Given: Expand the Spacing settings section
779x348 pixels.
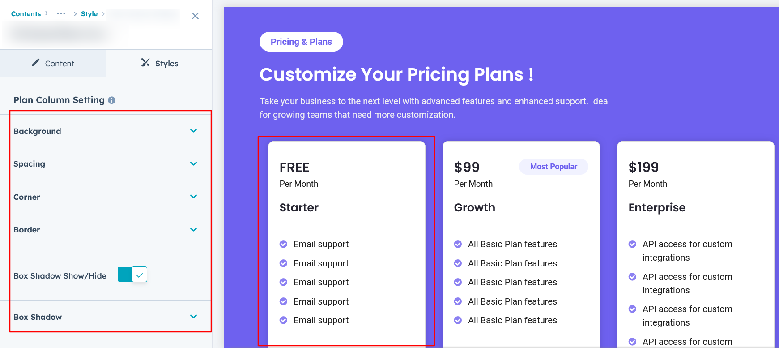Looking at the screenshot, I should (193, 164).
